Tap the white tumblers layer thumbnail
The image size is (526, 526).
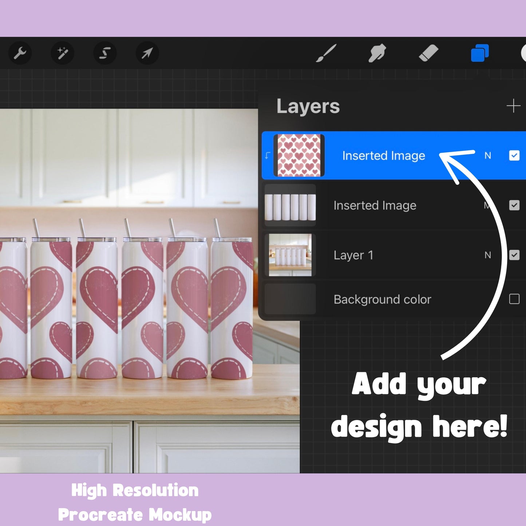click(289, 205)
